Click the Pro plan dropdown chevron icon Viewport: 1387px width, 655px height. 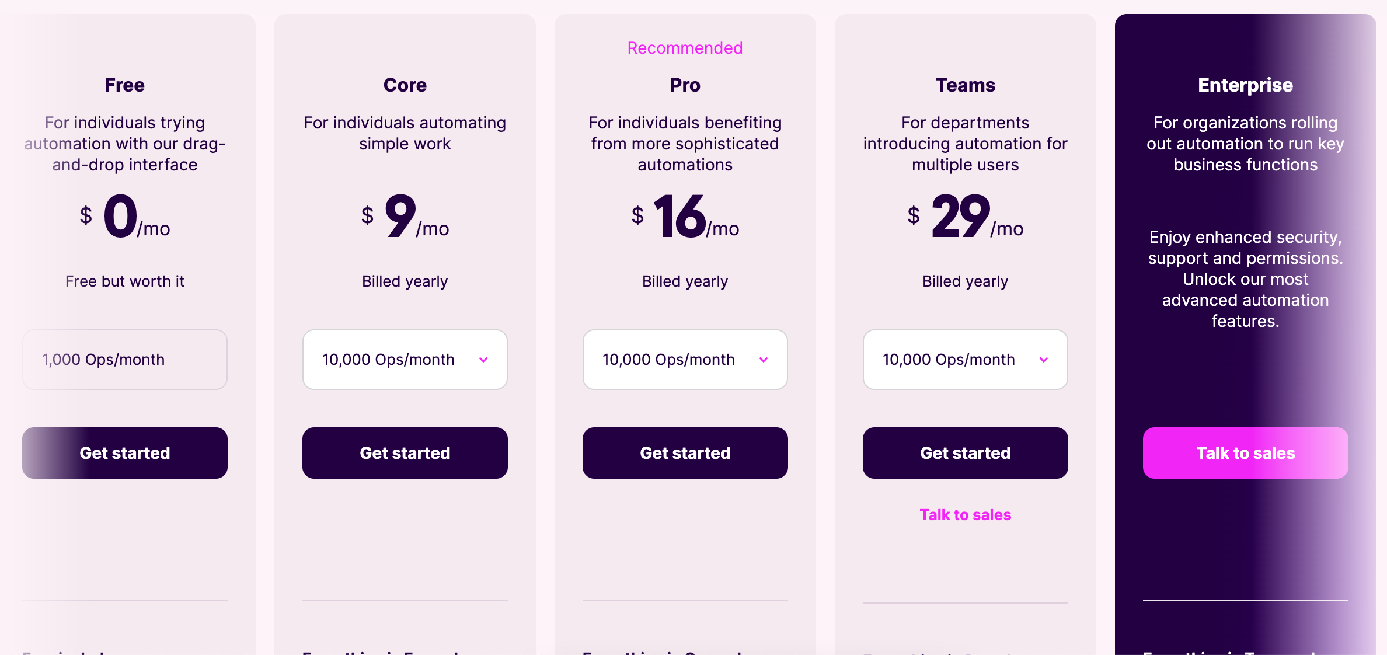[x=764, y=360]
